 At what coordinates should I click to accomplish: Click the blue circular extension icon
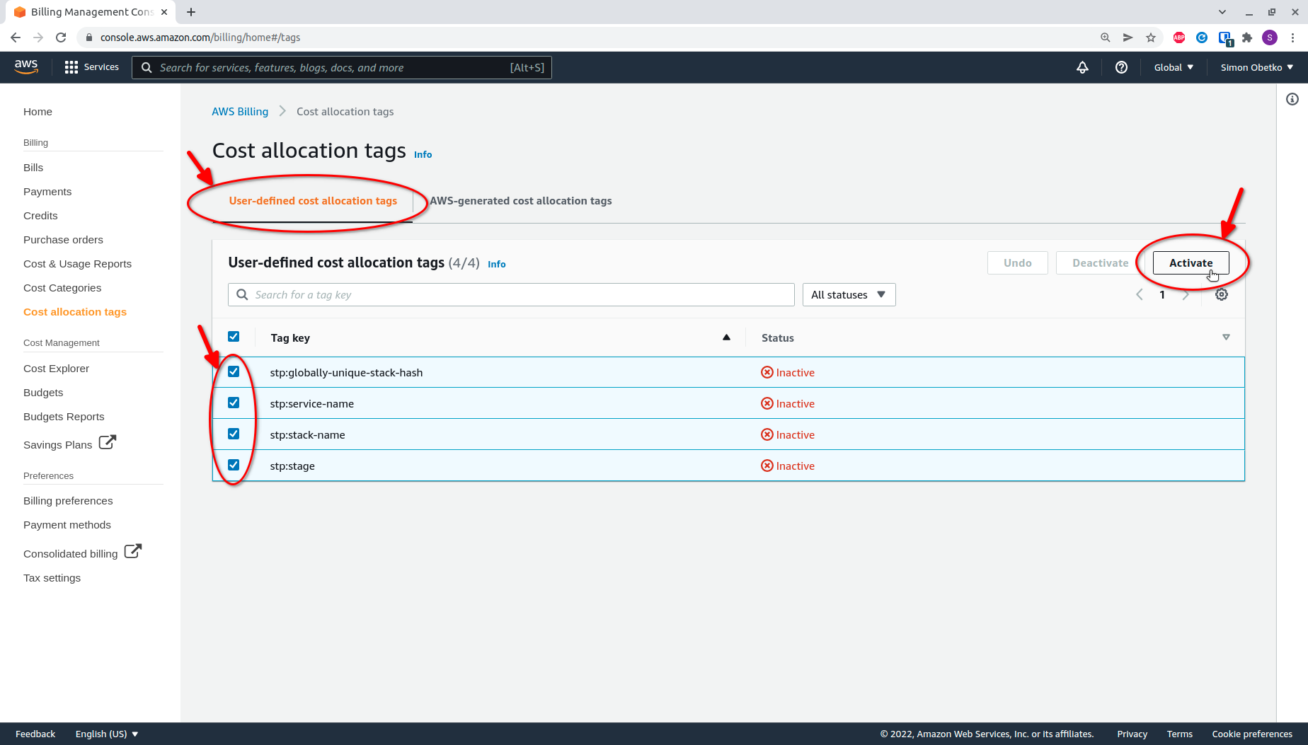coord(1202,37)
